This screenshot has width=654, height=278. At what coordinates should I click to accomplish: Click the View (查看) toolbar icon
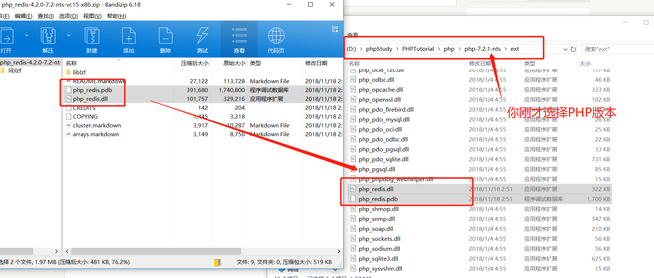point(239,35)
